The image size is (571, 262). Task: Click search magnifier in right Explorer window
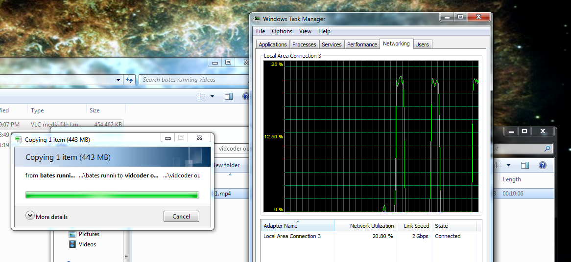(547, 149)
